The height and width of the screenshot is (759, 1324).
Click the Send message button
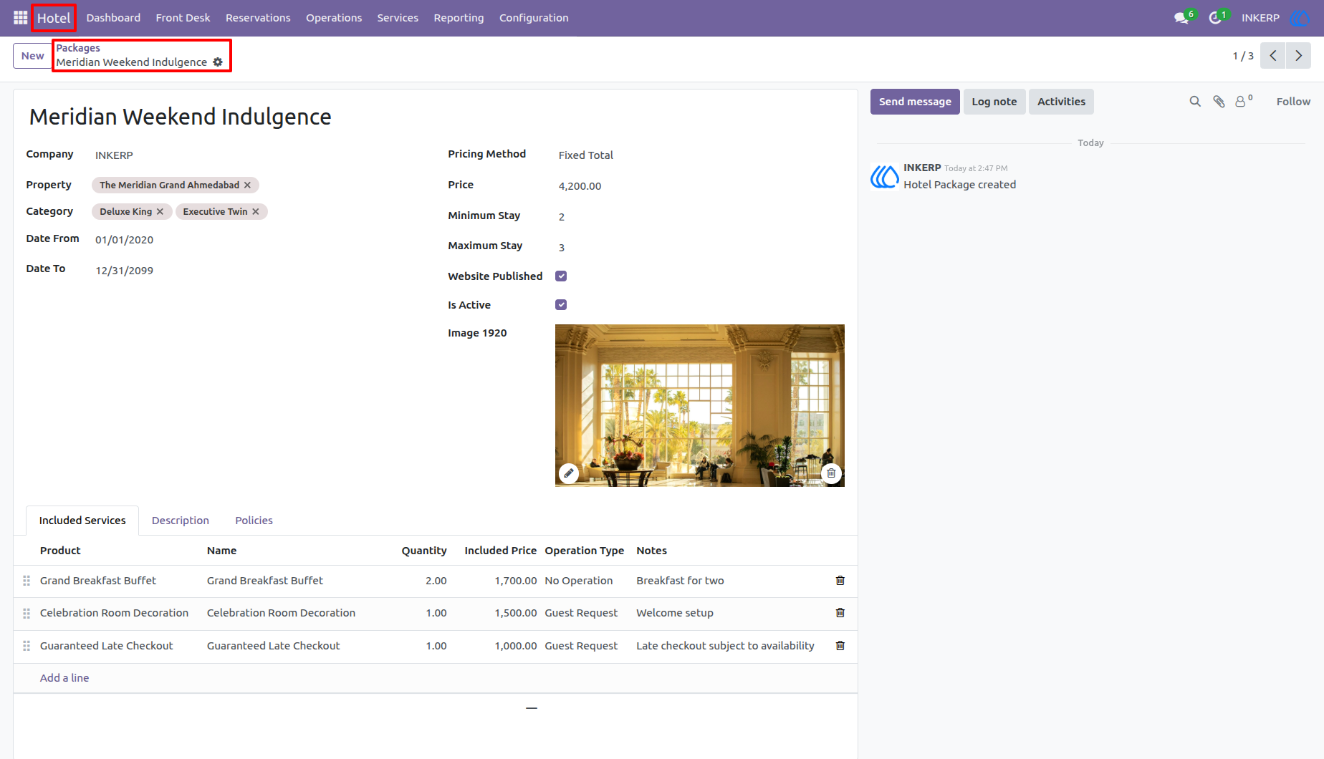click(915, 102)
